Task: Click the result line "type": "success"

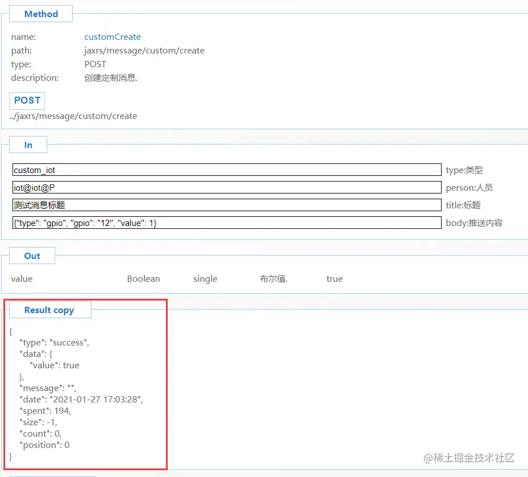Action: pyautogui.click(x=55, y=343)
